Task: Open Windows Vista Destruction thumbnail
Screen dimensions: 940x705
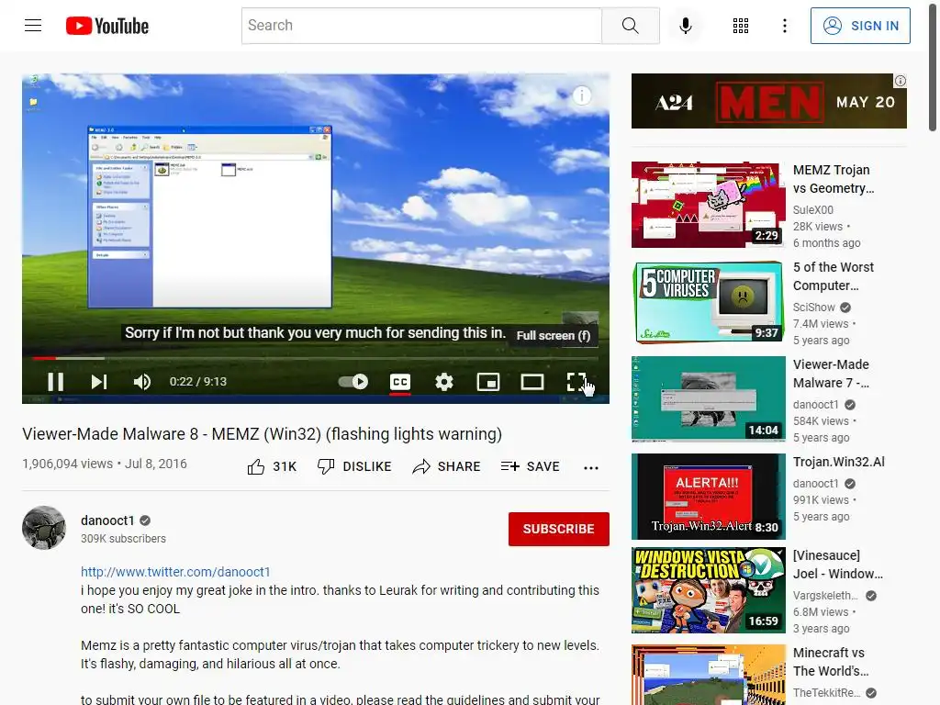Action: click(x=708, y=590)
